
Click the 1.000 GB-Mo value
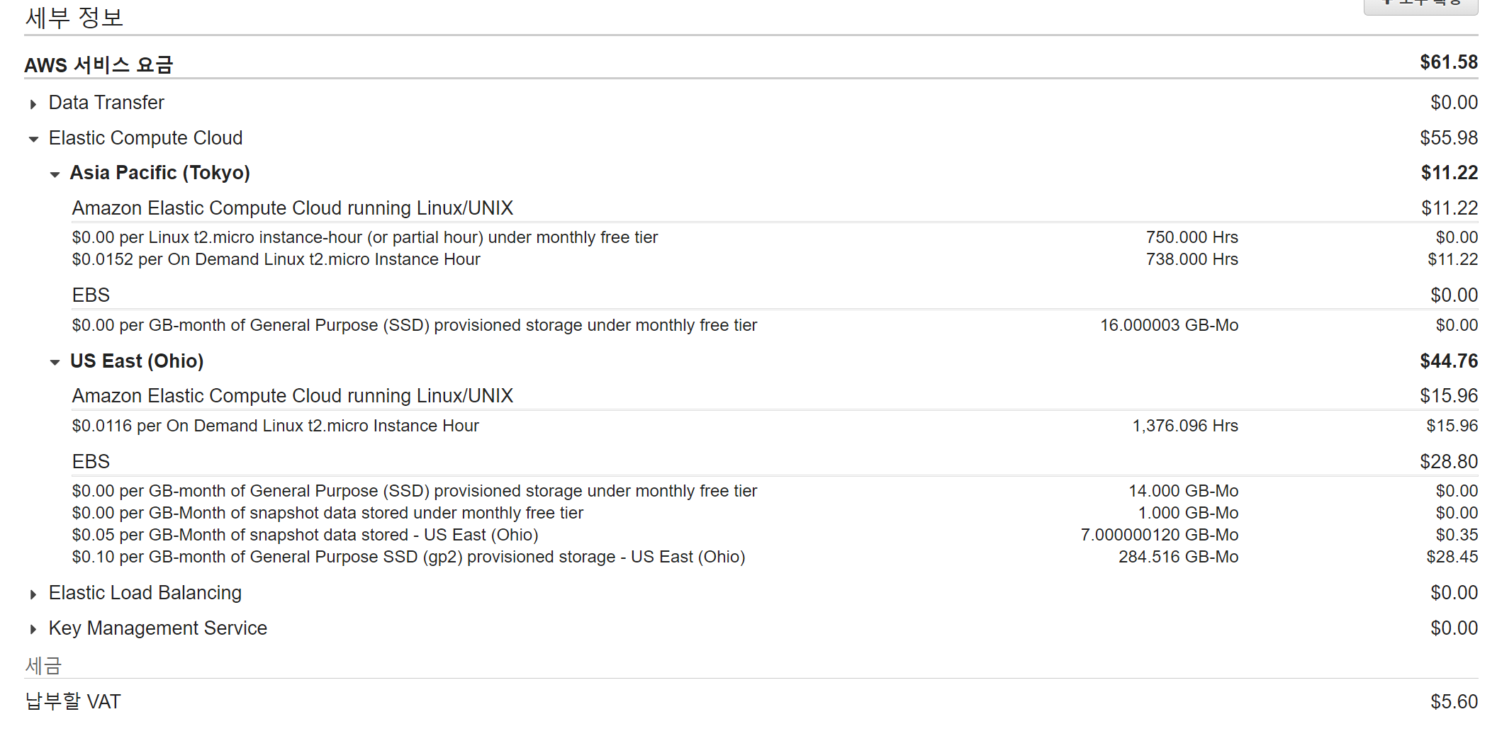[1188, 513]
